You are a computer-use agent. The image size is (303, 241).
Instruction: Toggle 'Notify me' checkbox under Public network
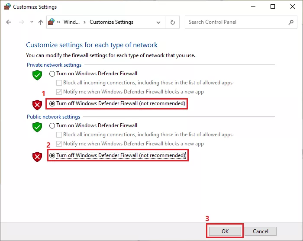pos(59,144)
